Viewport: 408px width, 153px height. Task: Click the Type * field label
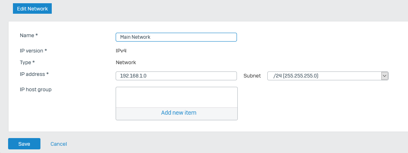coord(27,62)
